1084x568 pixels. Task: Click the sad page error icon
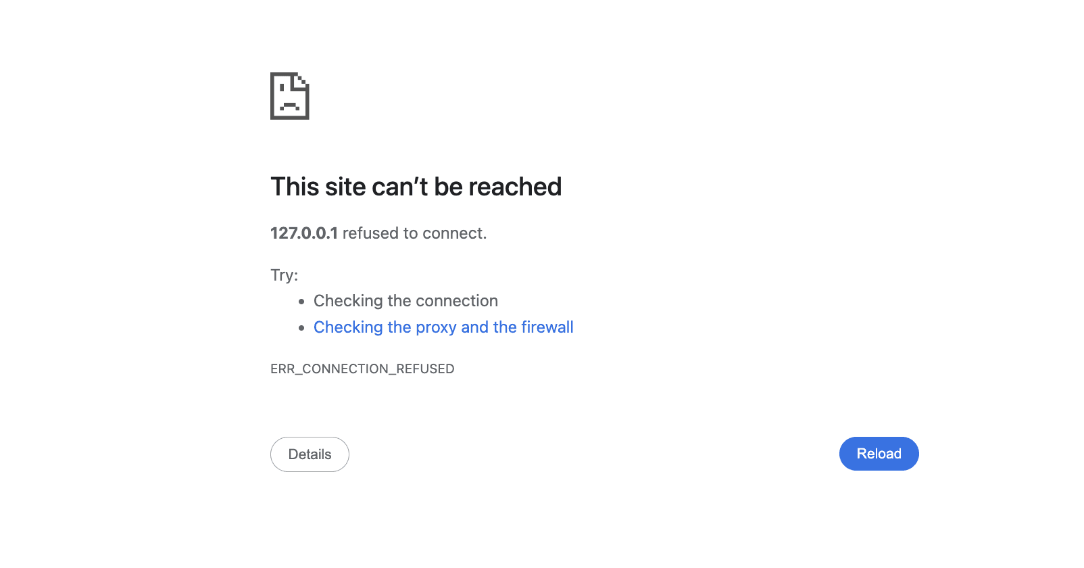(x=289, y=96)
